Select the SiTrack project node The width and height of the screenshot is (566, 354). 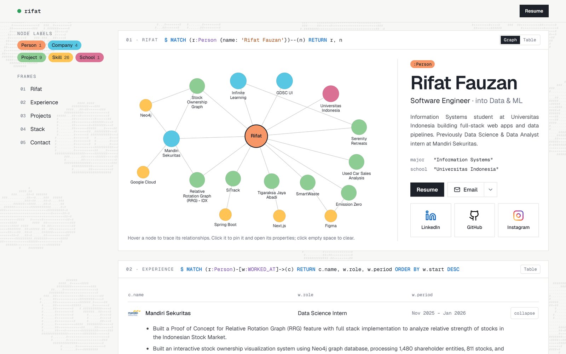click(x=233, y=178)
